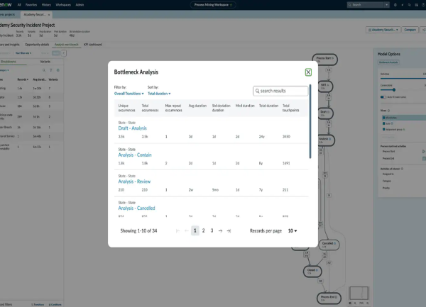Click the Cancelled node in process map
Screen dimensions: 426x307
point(329,245)
